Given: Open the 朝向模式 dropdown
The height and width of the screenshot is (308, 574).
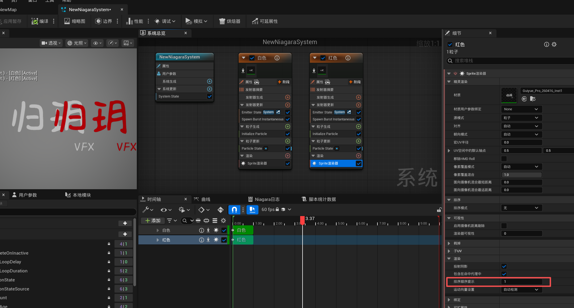Looking at the screenshot, I should (x=521, y=134).
